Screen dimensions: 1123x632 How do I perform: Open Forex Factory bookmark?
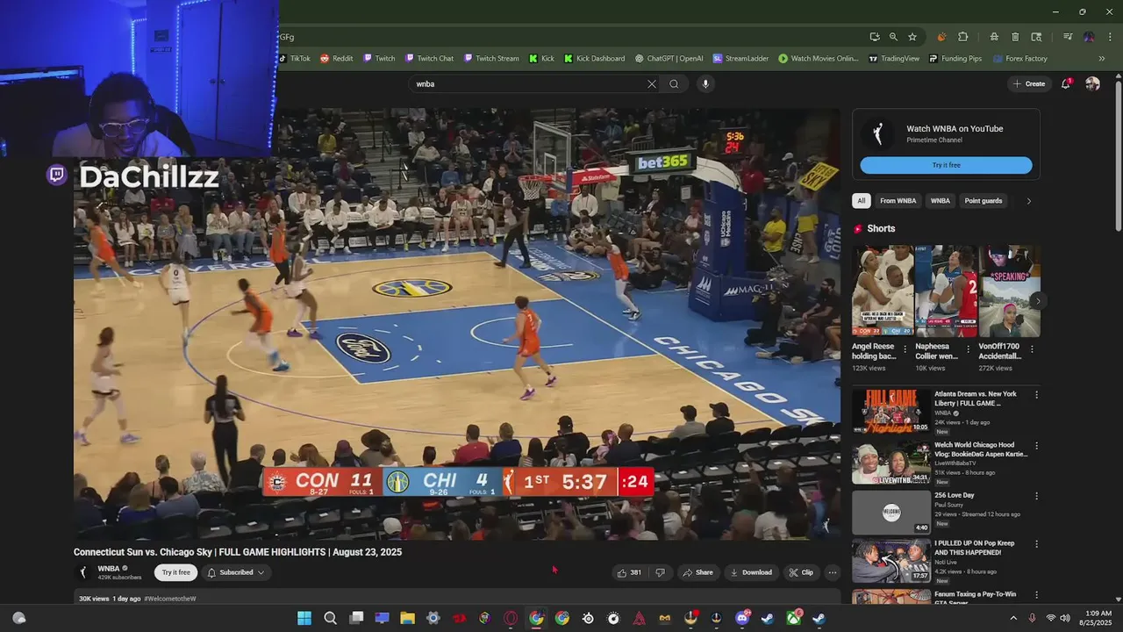click(x=1020, y=59)
